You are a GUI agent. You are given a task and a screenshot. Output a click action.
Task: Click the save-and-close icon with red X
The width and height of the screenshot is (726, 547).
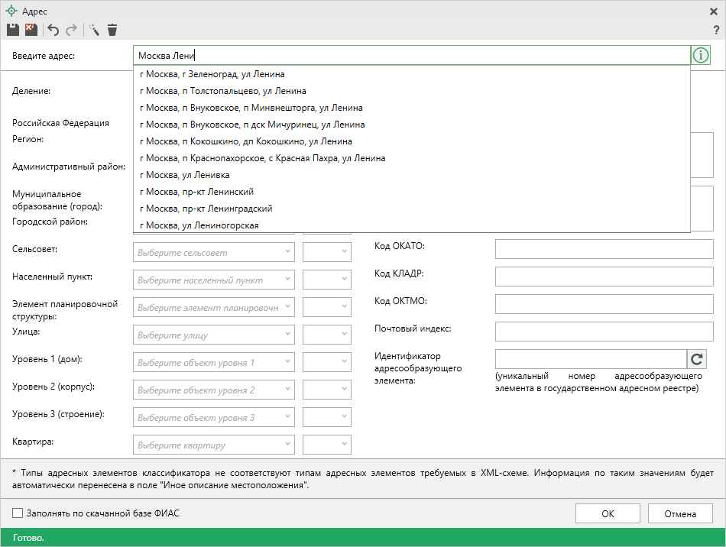tap(31, 30)
